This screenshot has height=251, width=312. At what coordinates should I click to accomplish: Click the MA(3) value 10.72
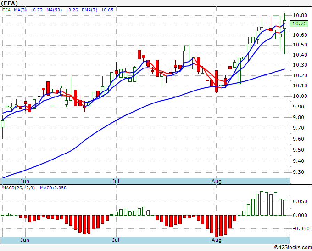37,10
